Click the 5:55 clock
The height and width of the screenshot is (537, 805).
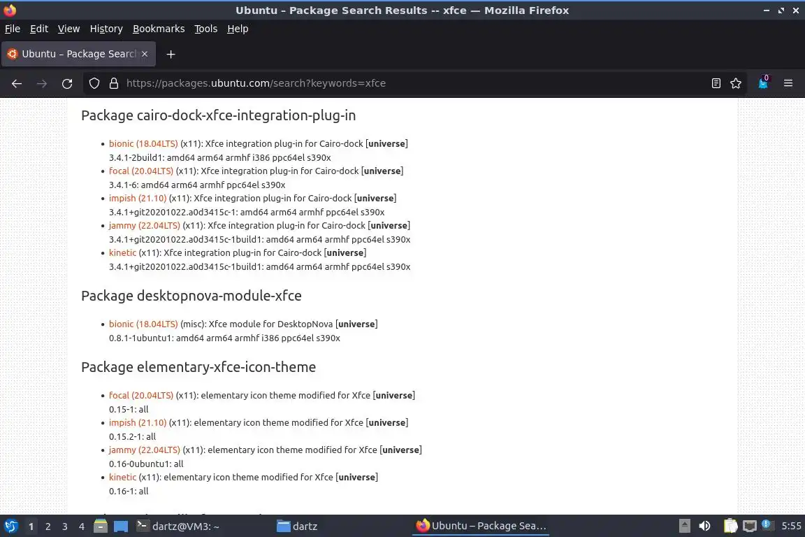pos(791,527)
